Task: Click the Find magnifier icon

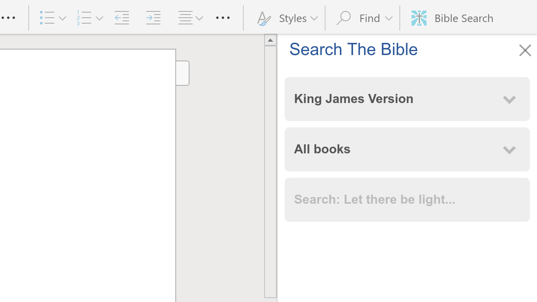Action: point(344,18)
